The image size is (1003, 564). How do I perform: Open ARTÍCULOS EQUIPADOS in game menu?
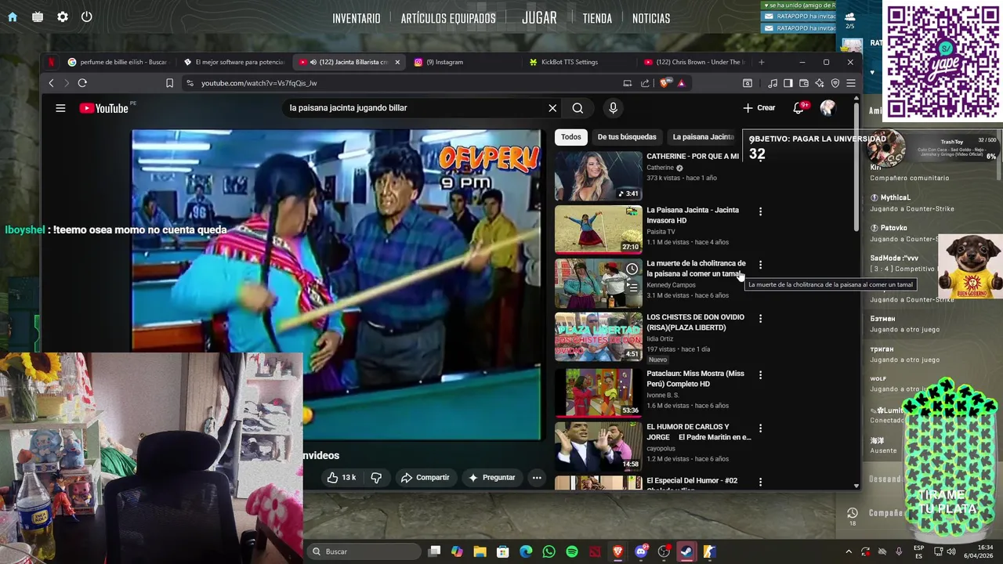(448, 18)
